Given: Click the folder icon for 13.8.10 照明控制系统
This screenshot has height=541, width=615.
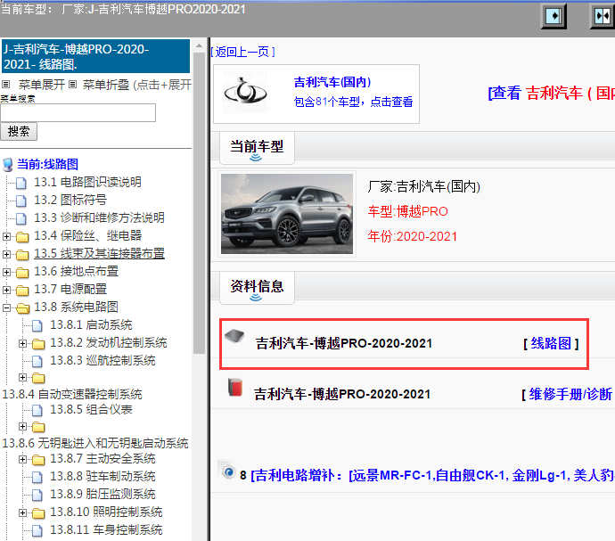Looking at the screenshot, I should 38,512.
